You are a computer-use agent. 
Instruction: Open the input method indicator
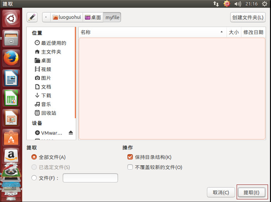(x=227, y=4)
